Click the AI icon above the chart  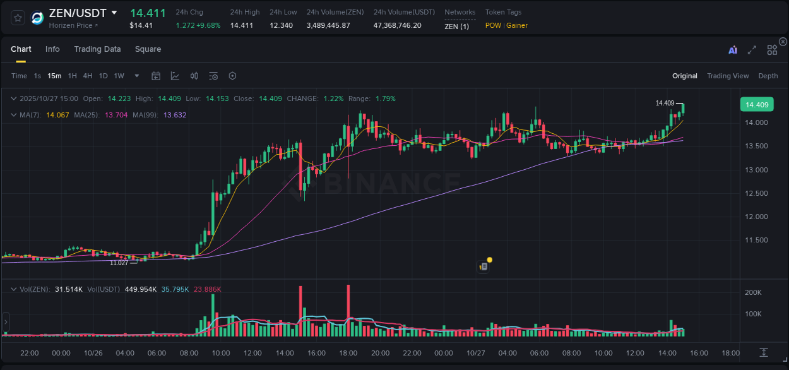[732, 49]
